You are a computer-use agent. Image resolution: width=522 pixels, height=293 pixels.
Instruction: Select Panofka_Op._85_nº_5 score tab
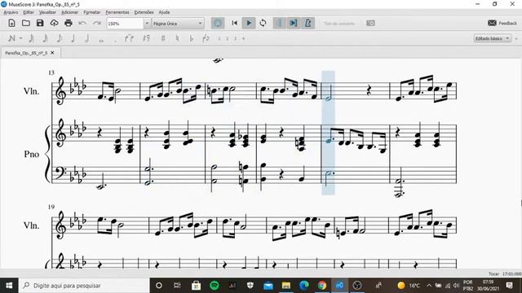coord(26,53)
